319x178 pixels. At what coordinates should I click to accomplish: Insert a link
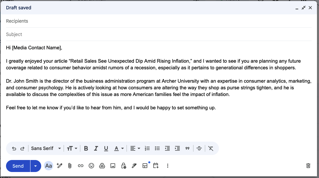tap(81, 166)
